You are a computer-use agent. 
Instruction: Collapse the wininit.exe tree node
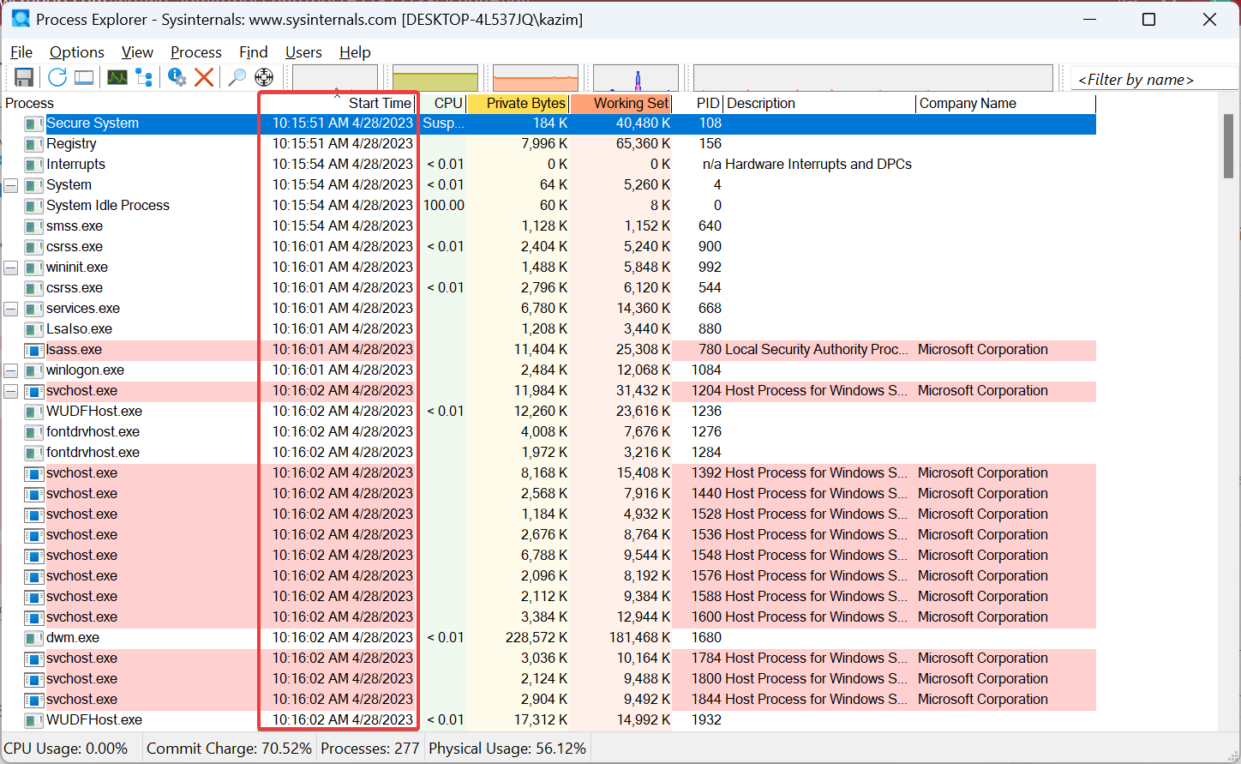coord(11,268)
